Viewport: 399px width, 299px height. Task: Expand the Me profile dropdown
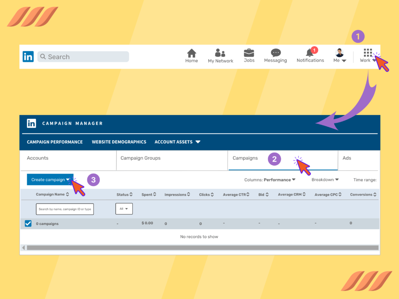pos(340,56)
